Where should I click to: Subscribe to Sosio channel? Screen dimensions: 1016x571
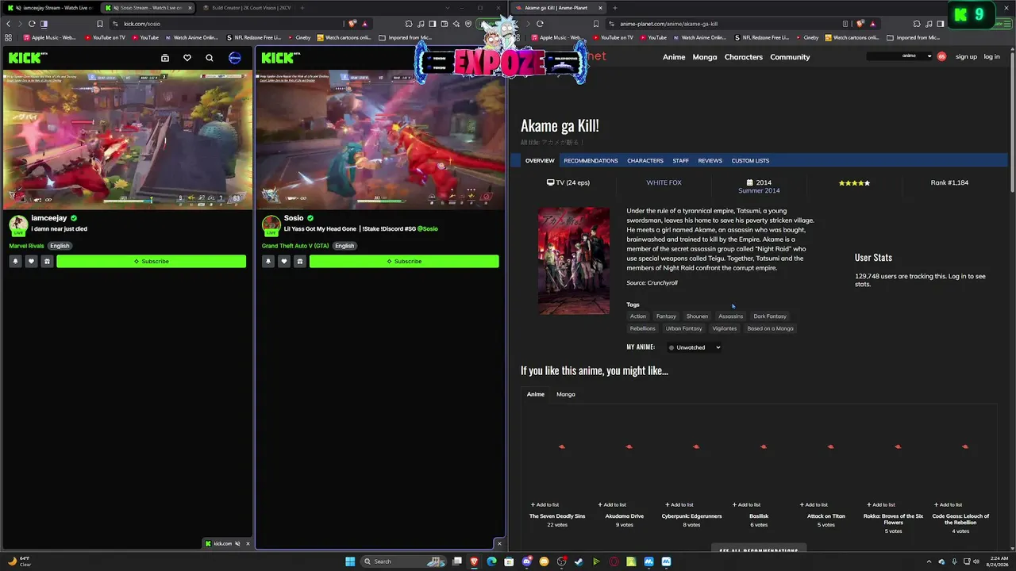tap(404, 261)
